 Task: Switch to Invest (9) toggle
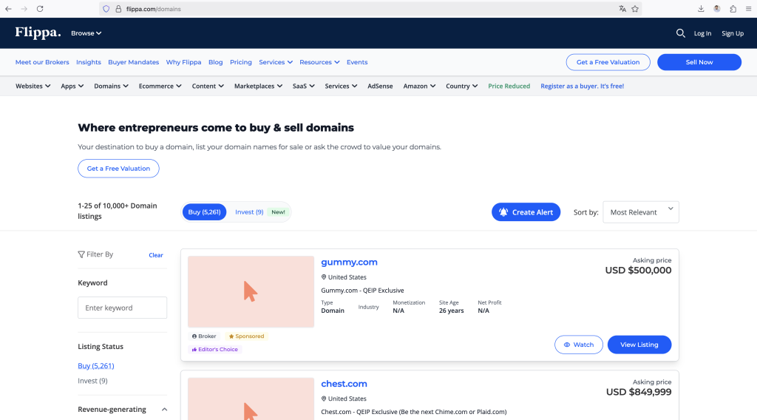pos(249,212)
